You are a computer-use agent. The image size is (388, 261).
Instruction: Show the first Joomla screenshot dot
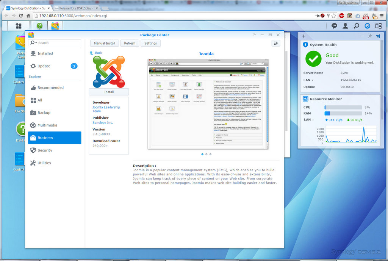click(202, 155)
